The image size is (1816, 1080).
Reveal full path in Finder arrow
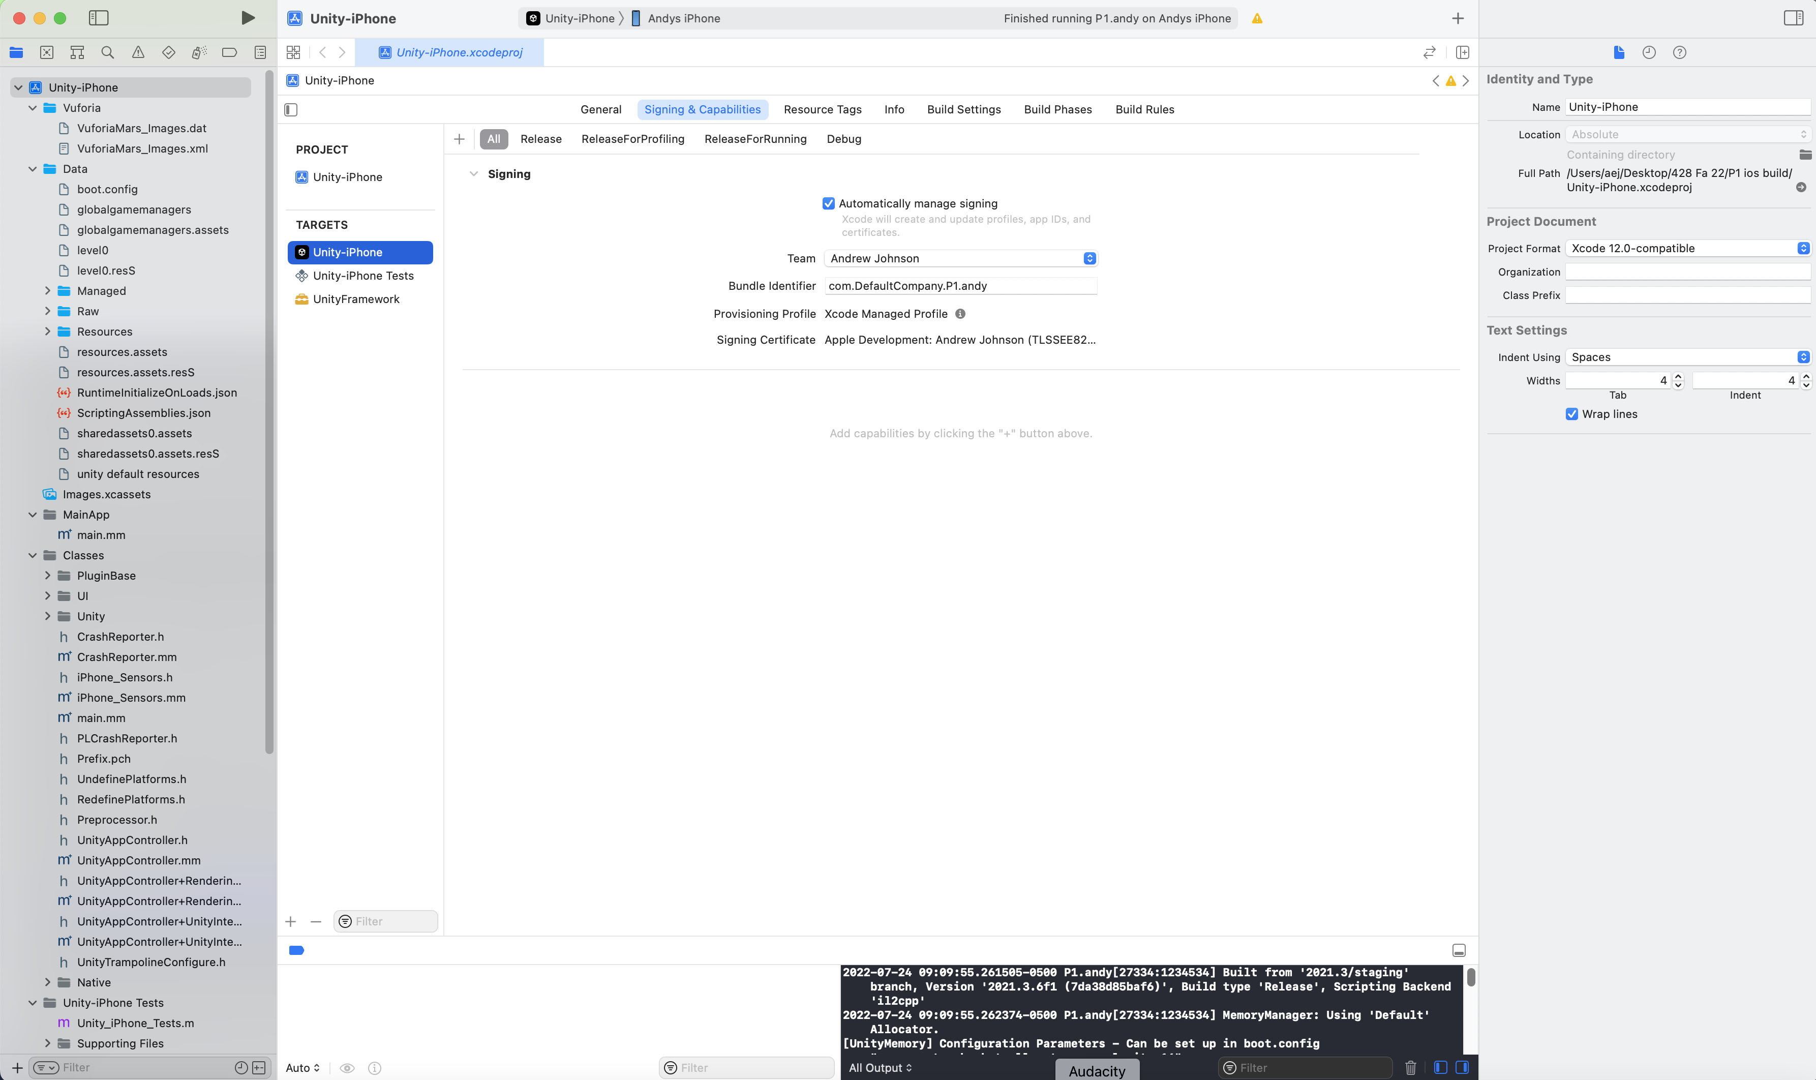pos(1801,187)
